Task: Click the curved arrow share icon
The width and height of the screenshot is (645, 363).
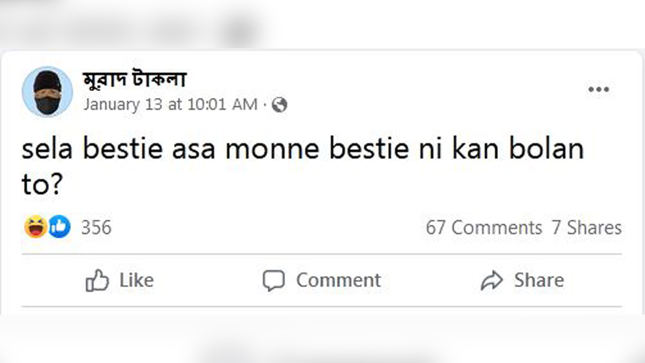Action: (491, 281)
